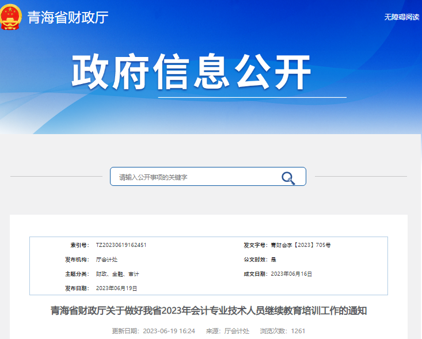Click the 发布日期 value 2023年06月19日
Screen dimensions: 422x339
(x=117, y=288)
